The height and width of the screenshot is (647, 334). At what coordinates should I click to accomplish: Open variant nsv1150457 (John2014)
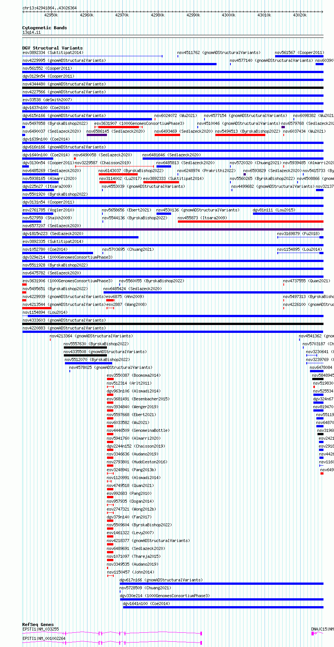[x=130, y=572]
